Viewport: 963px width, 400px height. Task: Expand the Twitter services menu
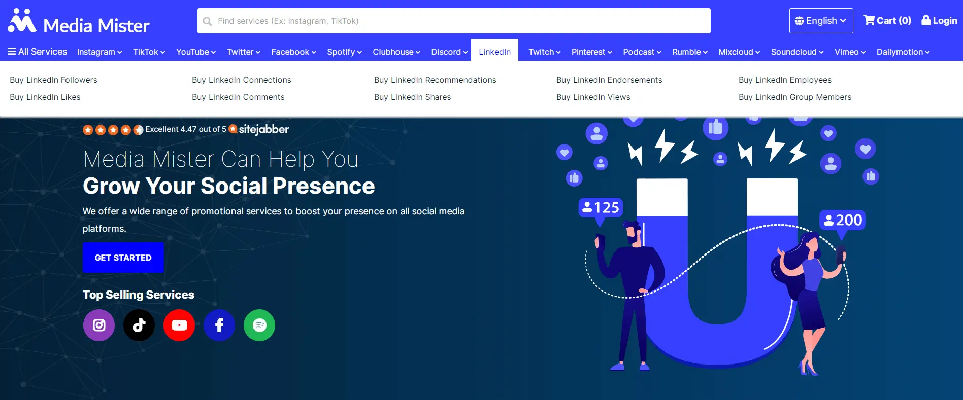pos(244,52)
